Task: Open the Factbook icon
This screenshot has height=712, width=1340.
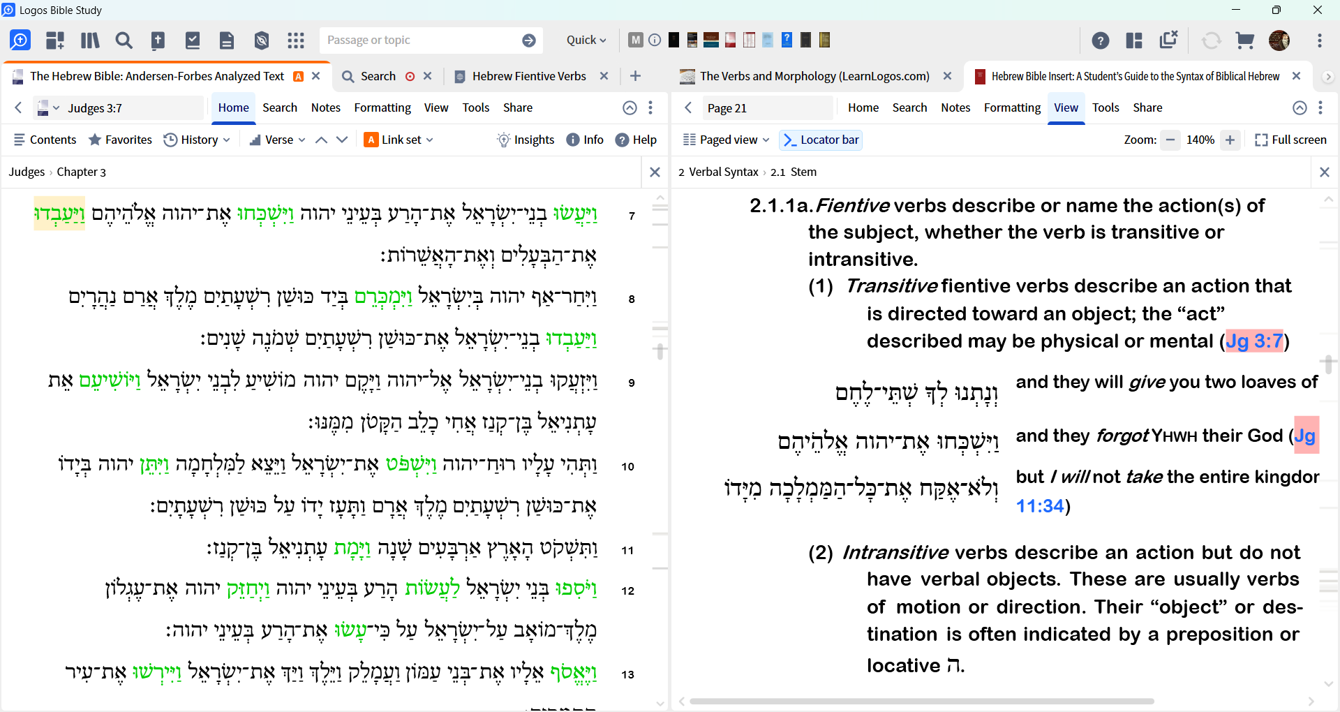Action: tap(158, 40)
